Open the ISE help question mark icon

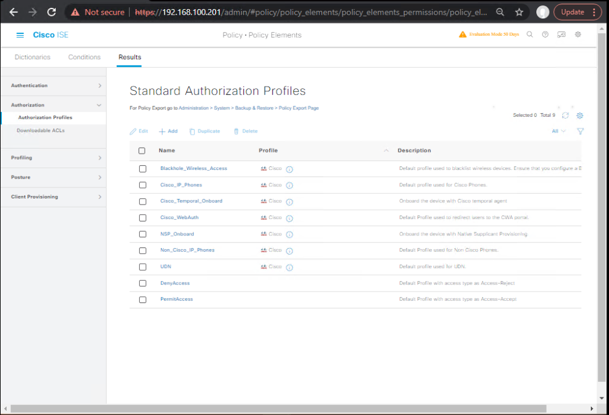pos(545,34)
